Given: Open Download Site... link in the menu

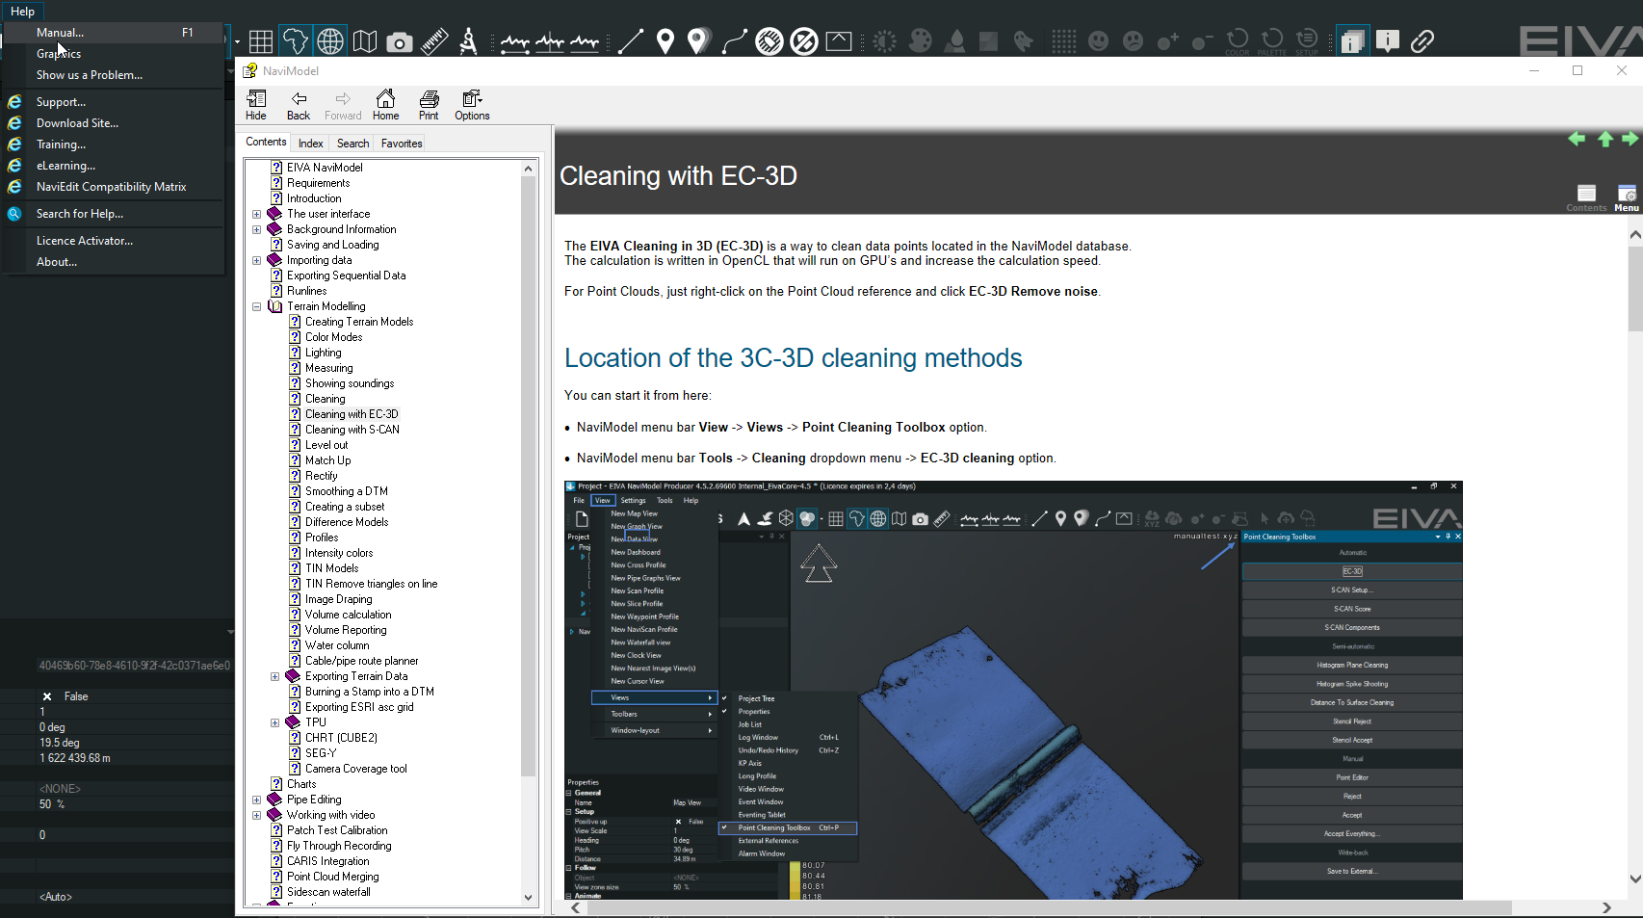Looking at the screenshot, I should 114,123.
